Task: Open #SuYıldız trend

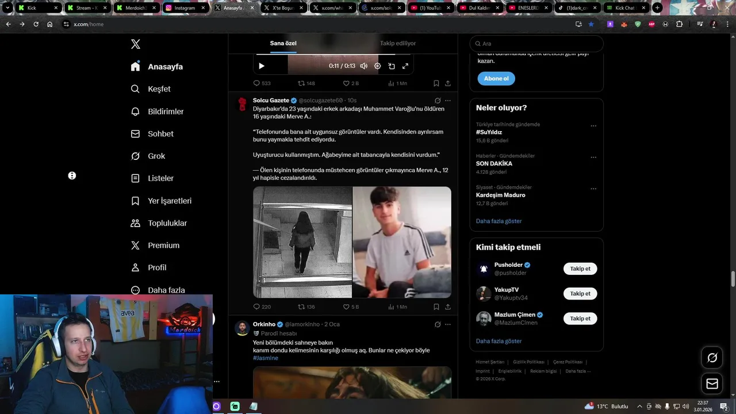Action: pos(489,132)
